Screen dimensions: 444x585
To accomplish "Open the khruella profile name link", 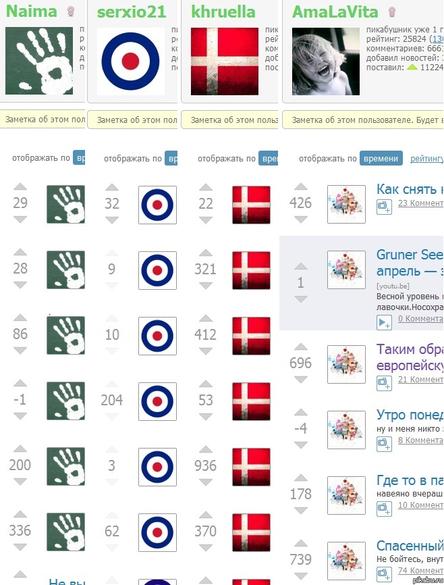I will tap(223, 12).
